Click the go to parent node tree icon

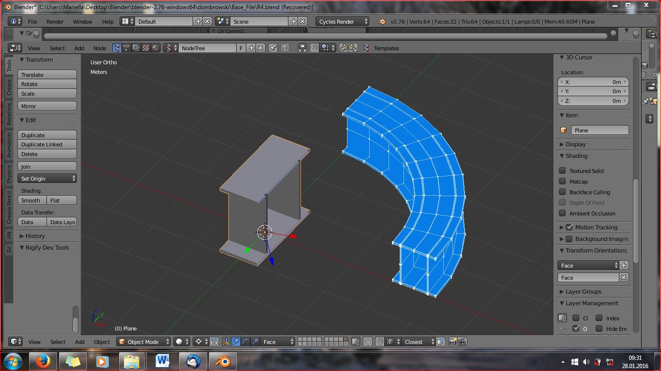click(285, 48)
